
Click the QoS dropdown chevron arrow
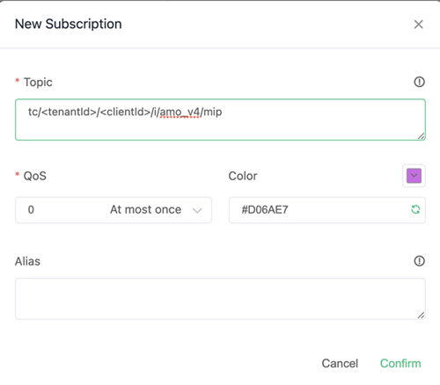[197, 210]
